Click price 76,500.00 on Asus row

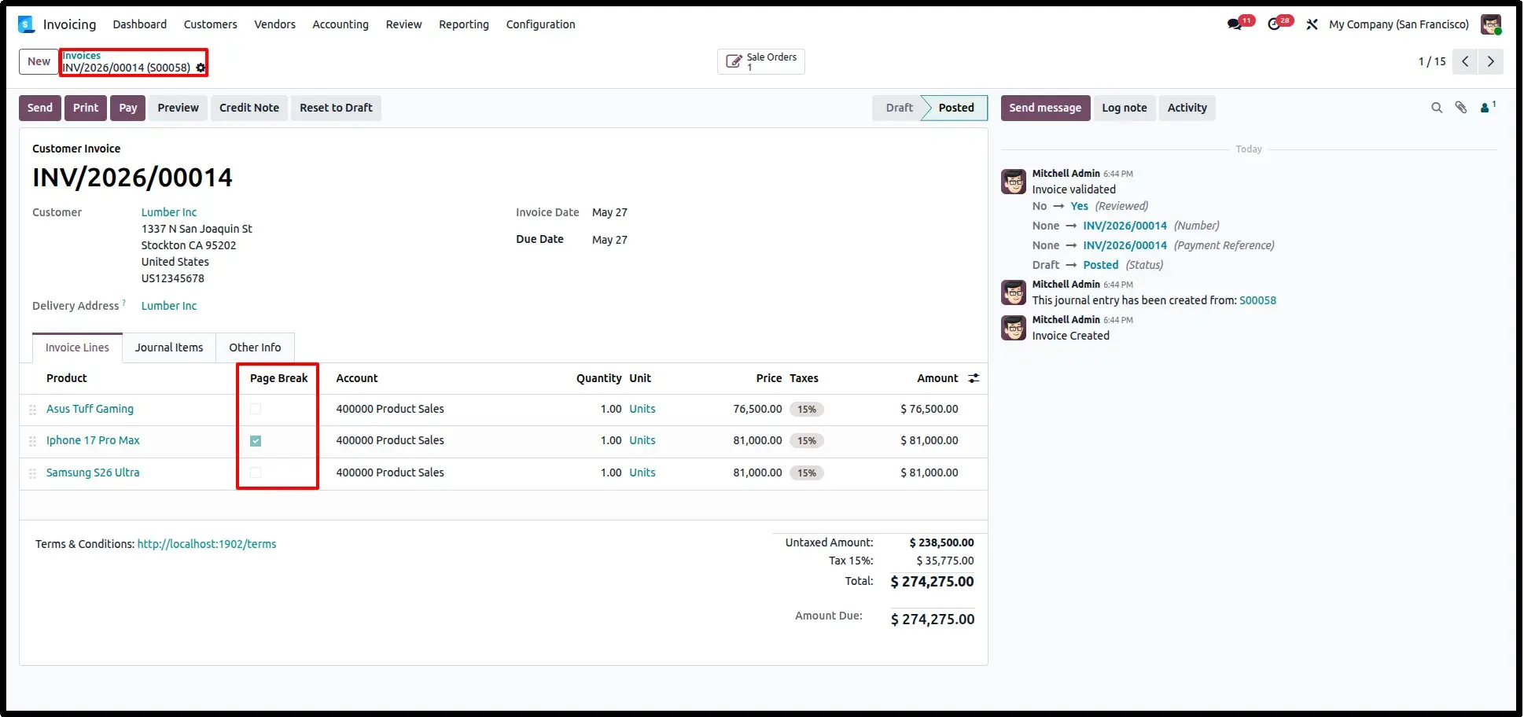(757, 409)
